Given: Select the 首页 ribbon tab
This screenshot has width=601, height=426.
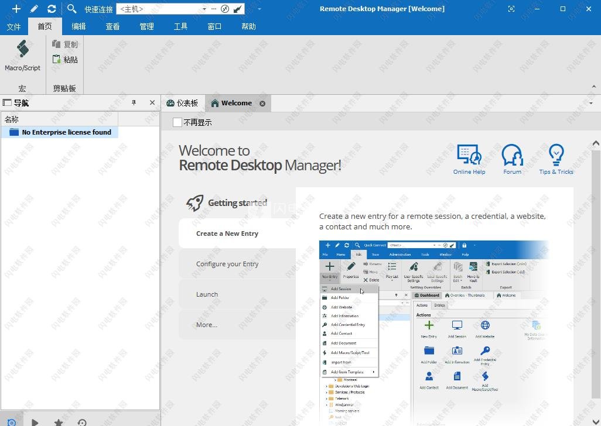Looking at the screenshot, I should 45,26.
